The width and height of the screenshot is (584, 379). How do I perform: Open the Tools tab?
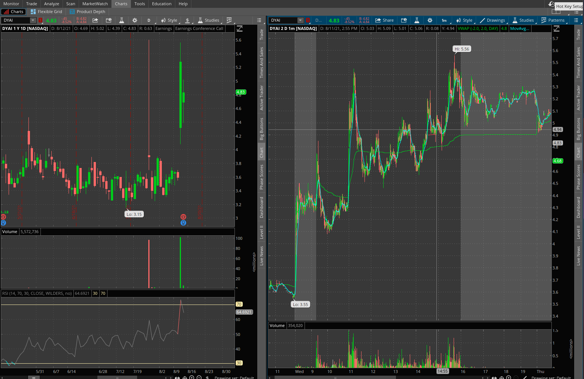pos(140,4)
